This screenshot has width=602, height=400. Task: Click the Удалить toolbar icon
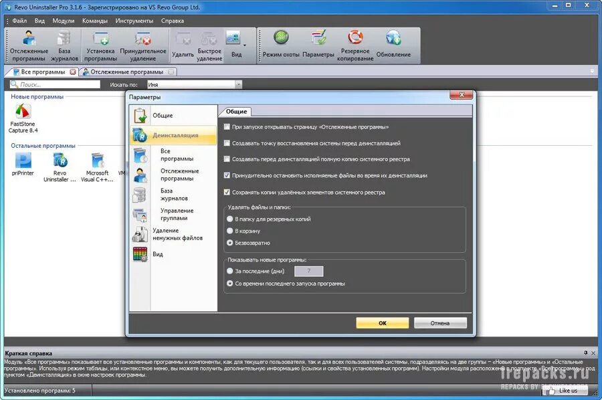(x=183, y=46)
